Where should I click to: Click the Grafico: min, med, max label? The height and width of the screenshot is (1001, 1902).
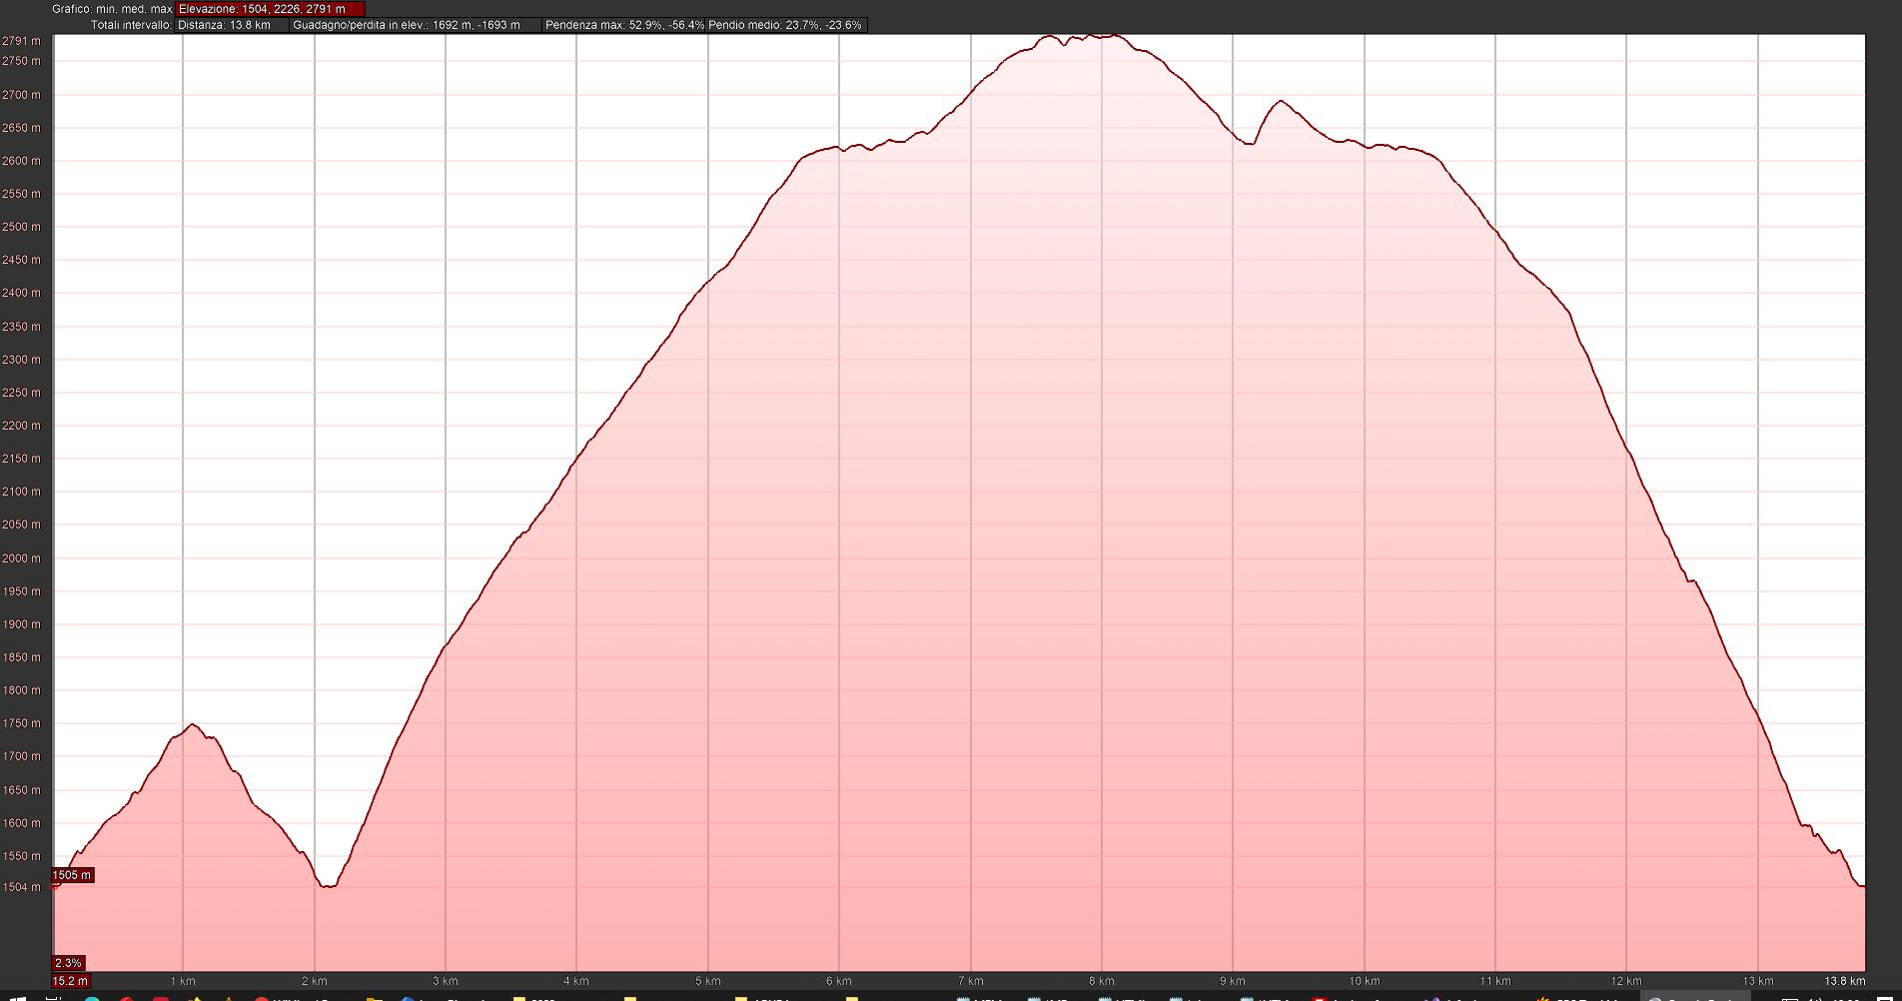(112, 9)
